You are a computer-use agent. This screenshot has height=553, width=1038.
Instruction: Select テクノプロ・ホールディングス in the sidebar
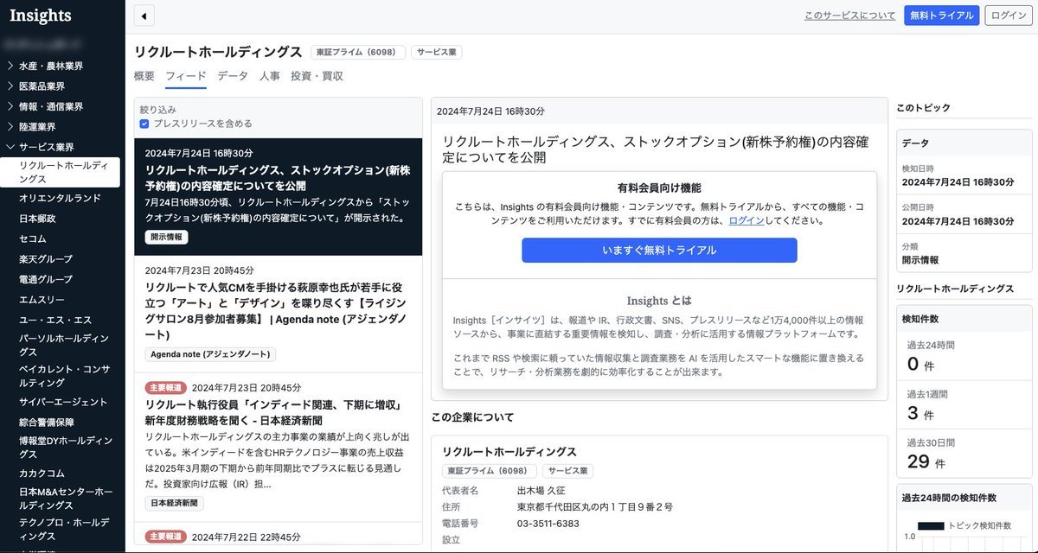point(64,529)
